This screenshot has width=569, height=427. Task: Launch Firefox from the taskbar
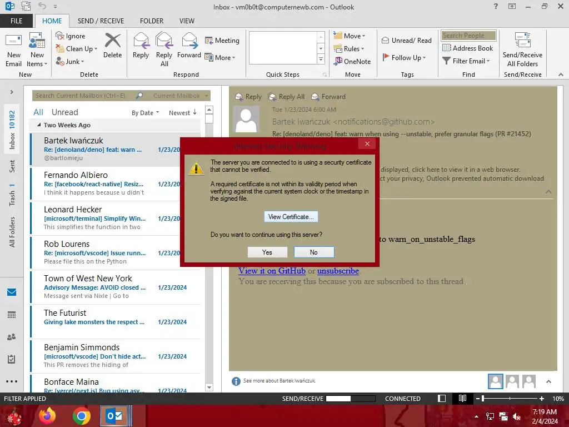(x=47, y=416)
